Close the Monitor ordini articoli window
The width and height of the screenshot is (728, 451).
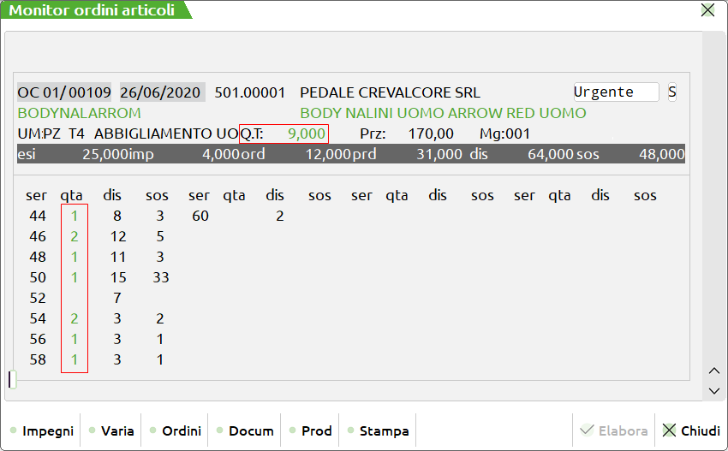pyautogui.click(x=707, y=10)
